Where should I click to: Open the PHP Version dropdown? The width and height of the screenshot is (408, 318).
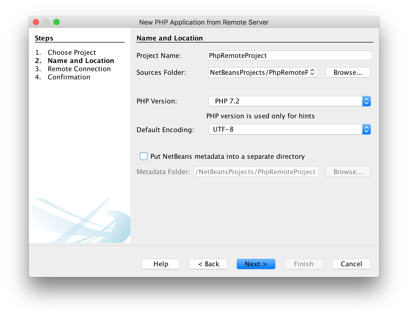(290, 101)
